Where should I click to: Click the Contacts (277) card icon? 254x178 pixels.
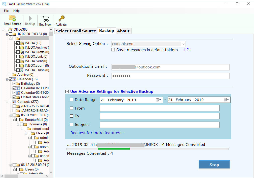tap(14, 102)
